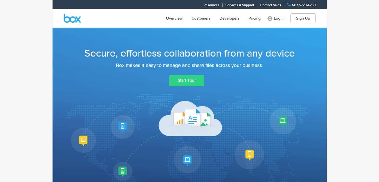Screen dimensions: 379x182
Task: Click the green laptop pin on the right
Action: point(283,121)
